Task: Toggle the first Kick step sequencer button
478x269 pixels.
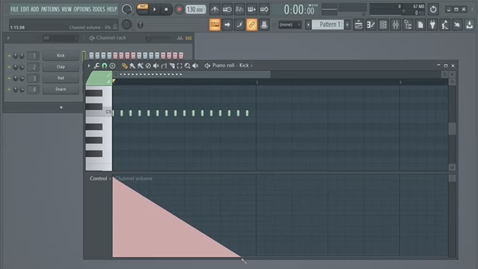Action: click(91, 56)
